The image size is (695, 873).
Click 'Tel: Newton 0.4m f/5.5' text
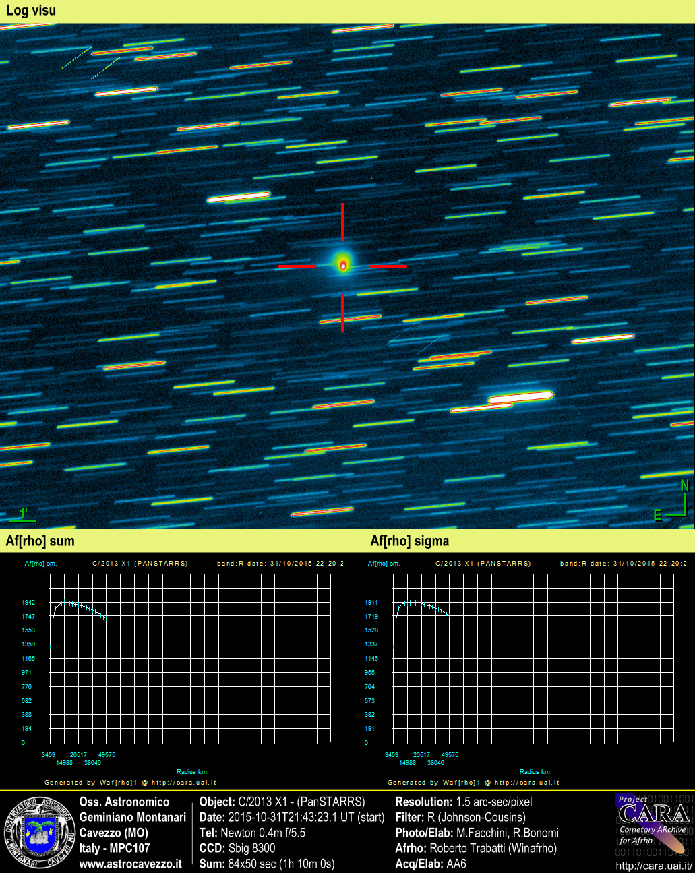tap(252, 833)
